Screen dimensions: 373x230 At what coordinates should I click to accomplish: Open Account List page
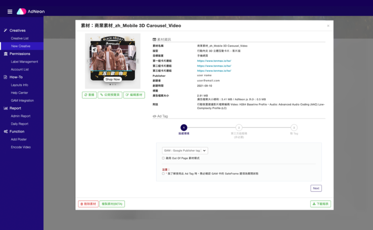click(20, 69)
